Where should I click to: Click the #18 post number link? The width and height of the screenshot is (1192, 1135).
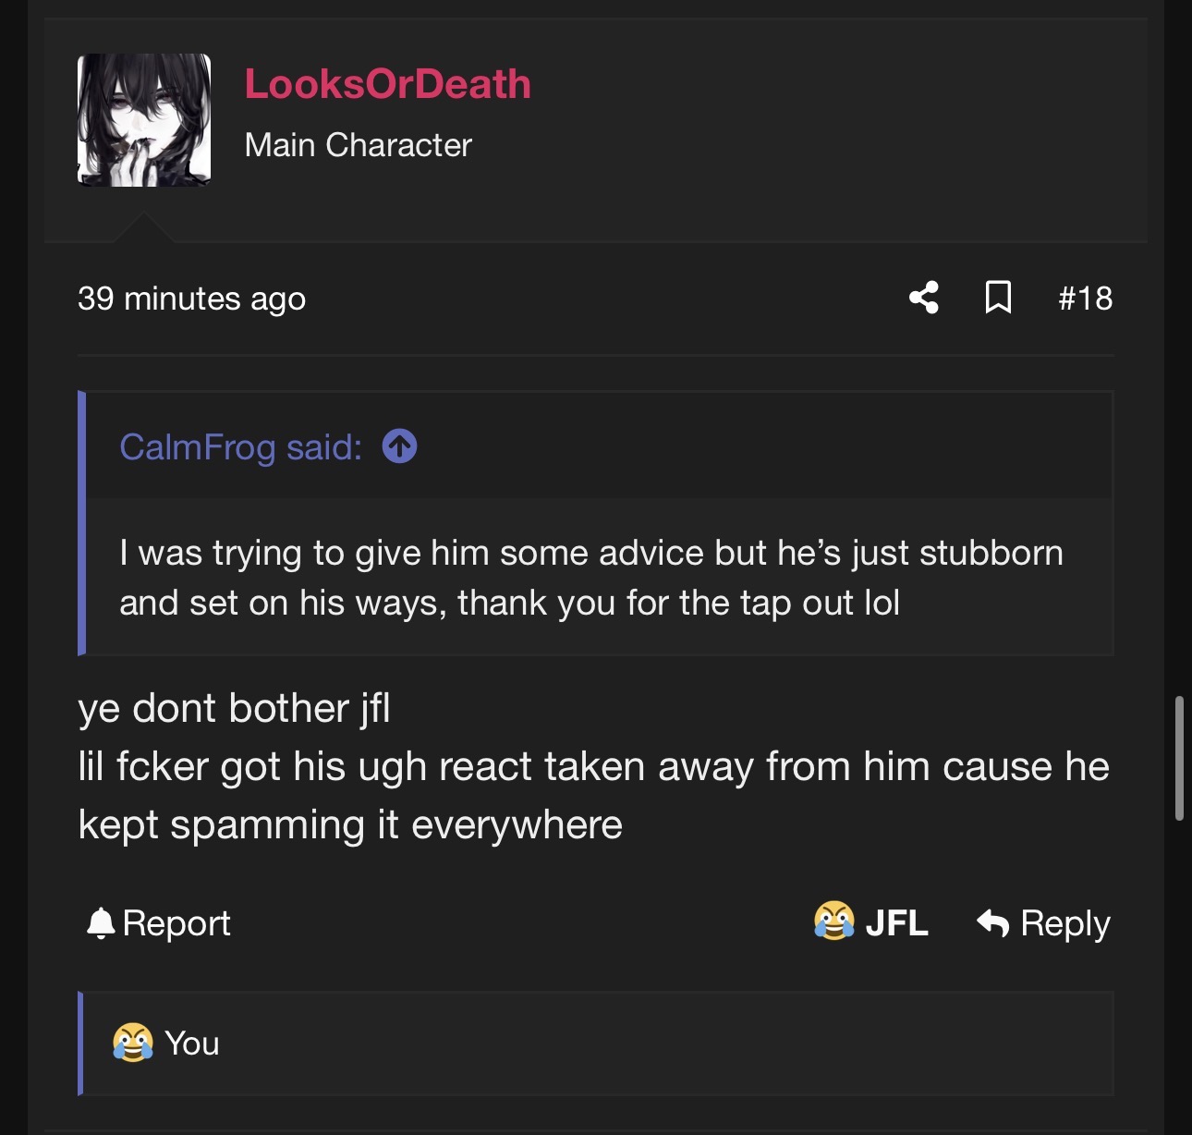(1085, 299)
